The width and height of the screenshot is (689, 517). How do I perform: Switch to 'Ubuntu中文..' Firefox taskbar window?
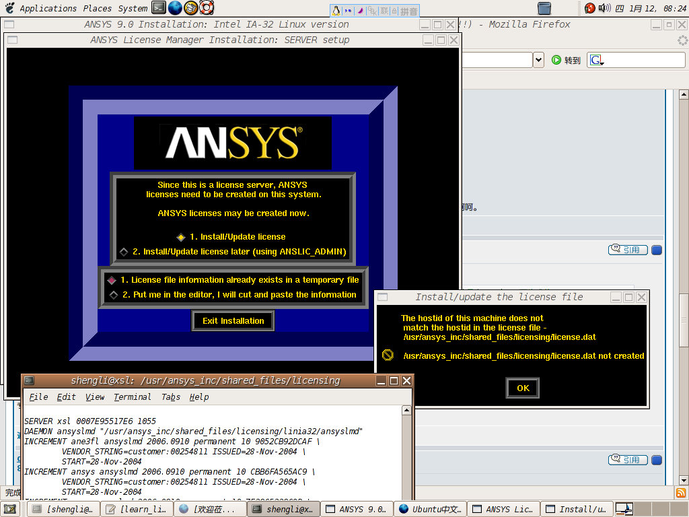[x=430, y=510]
